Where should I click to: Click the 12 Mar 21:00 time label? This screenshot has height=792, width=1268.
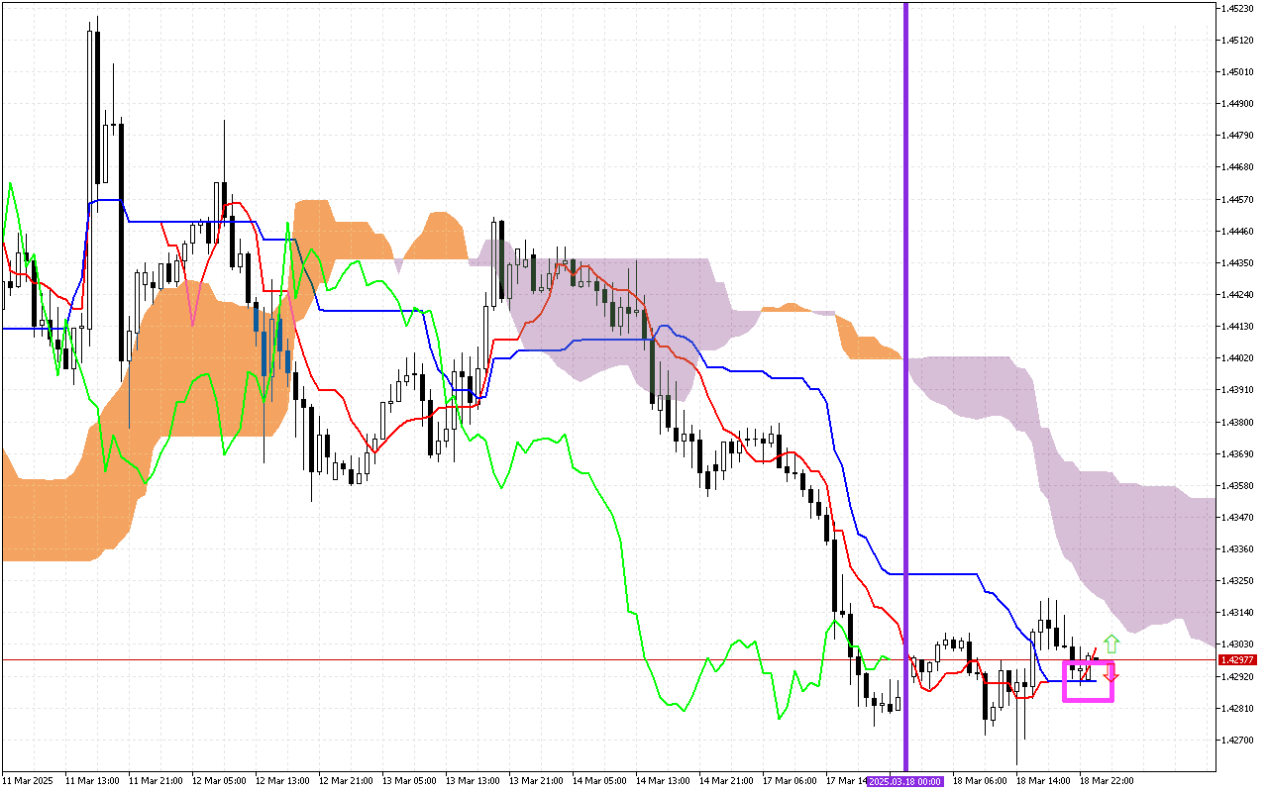344,781
